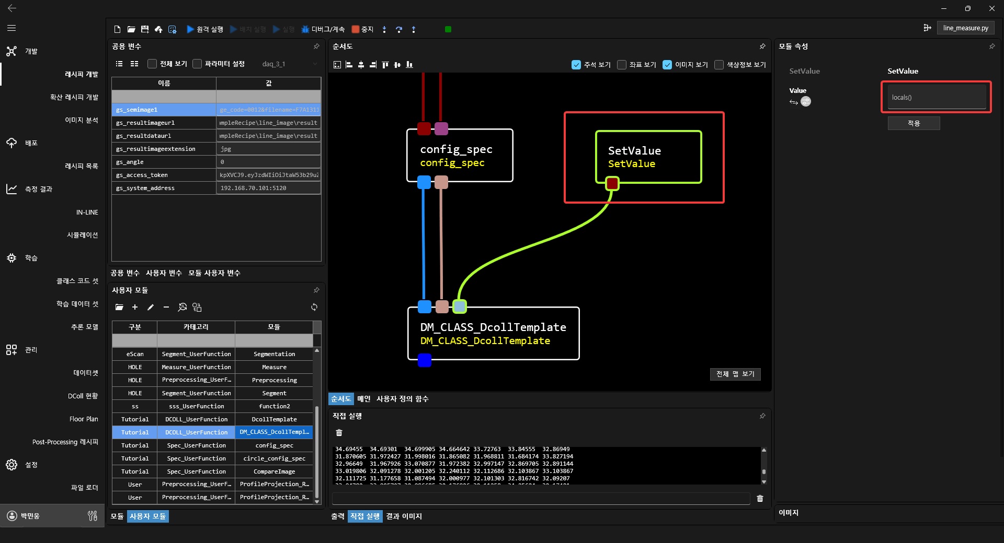
Task: Click the pencil edit icon in 사용자 모듈
Action: point(151,307)
